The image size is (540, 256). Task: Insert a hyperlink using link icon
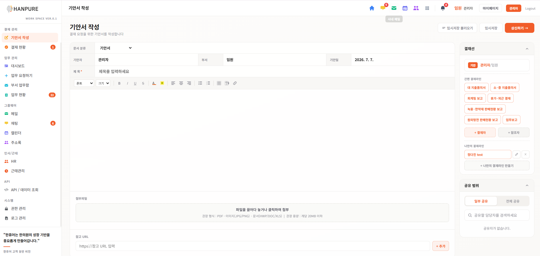tap(235, 83)
